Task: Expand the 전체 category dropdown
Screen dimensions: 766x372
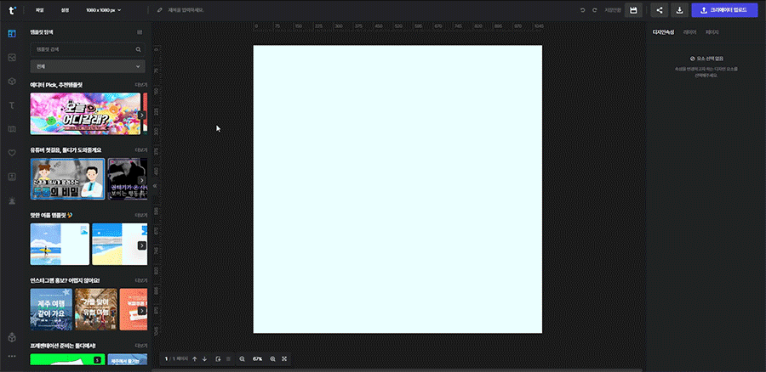Action: 87,65
